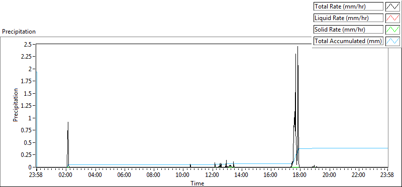402x187 pixels.
Task: Click the 1.5 y-axis value
Action: point(28,94)
